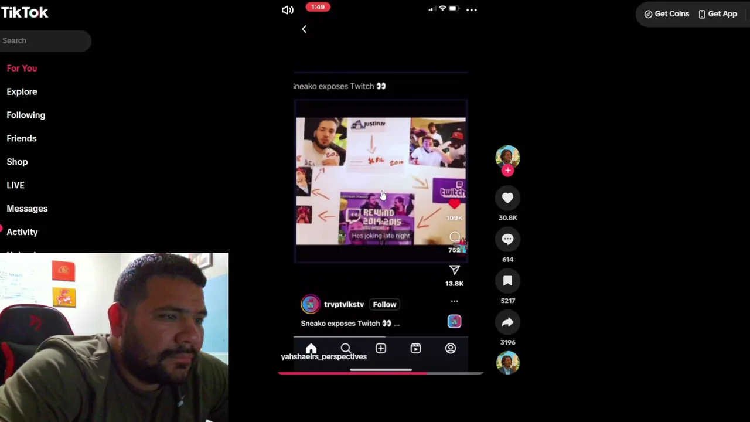
Task: Open the three-dot menu at top of video
Action: pos(472,10)
